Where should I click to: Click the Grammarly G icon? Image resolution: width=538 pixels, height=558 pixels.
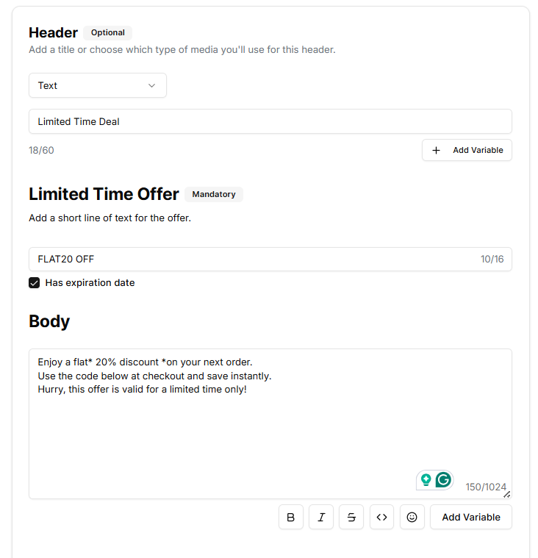click(x=443, y=480)
